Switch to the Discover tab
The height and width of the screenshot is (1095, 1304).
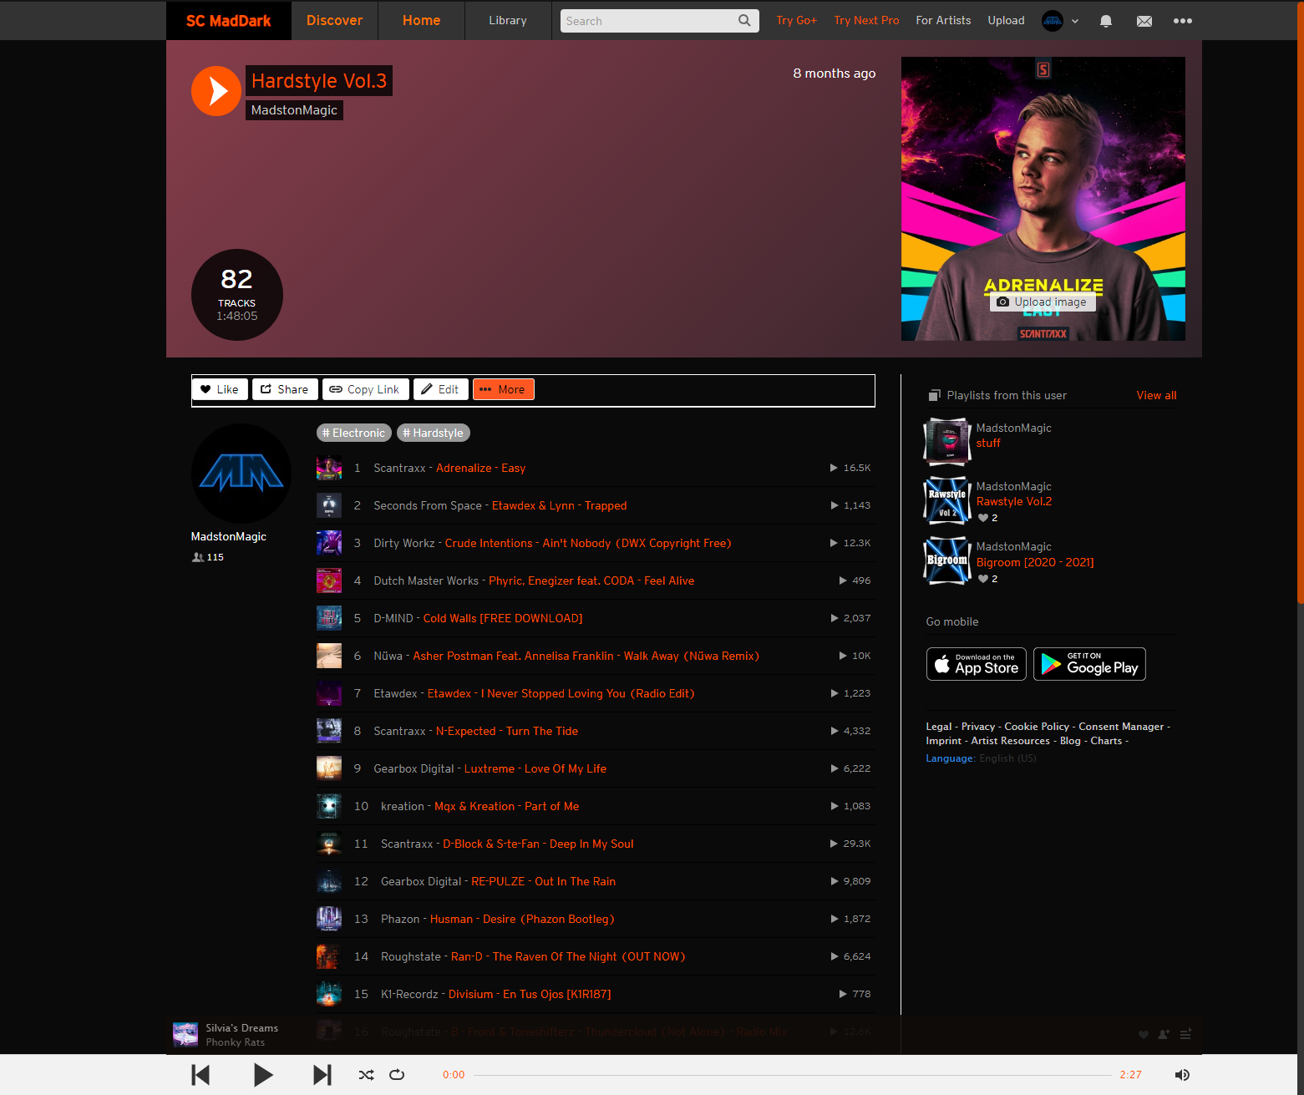click(334, 20)
